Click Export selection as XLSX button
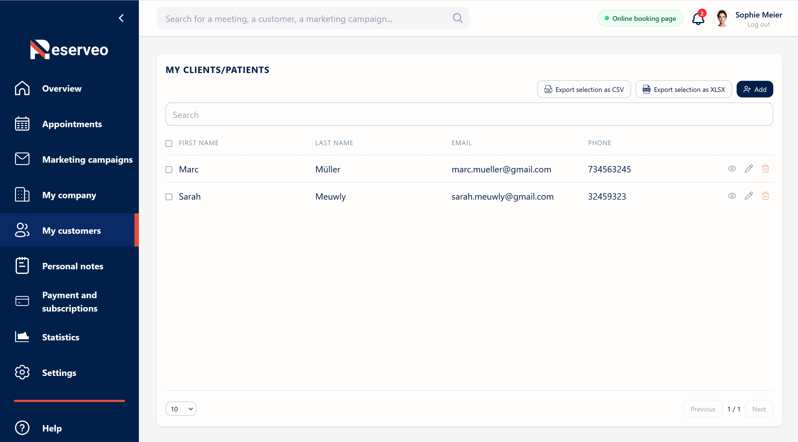 tap(684, 89)
